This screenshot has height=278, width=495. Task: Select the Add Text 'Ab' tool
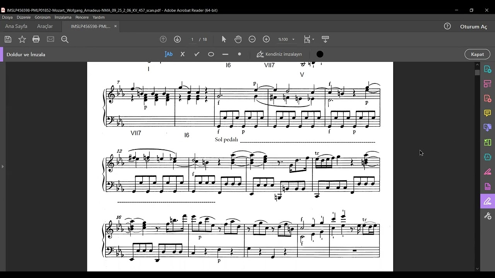point(169,54)
